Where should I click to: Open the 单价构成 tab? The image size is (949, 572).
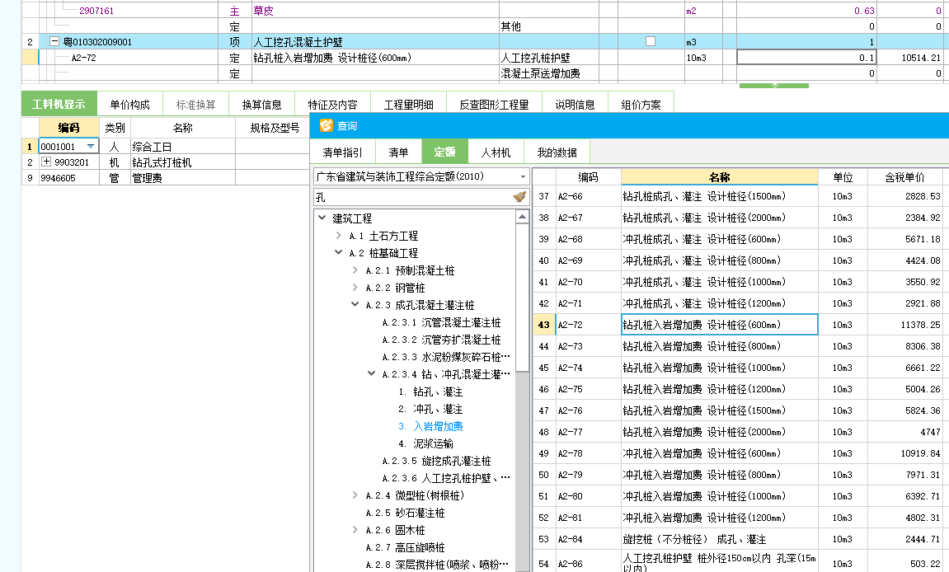[129, 104]
